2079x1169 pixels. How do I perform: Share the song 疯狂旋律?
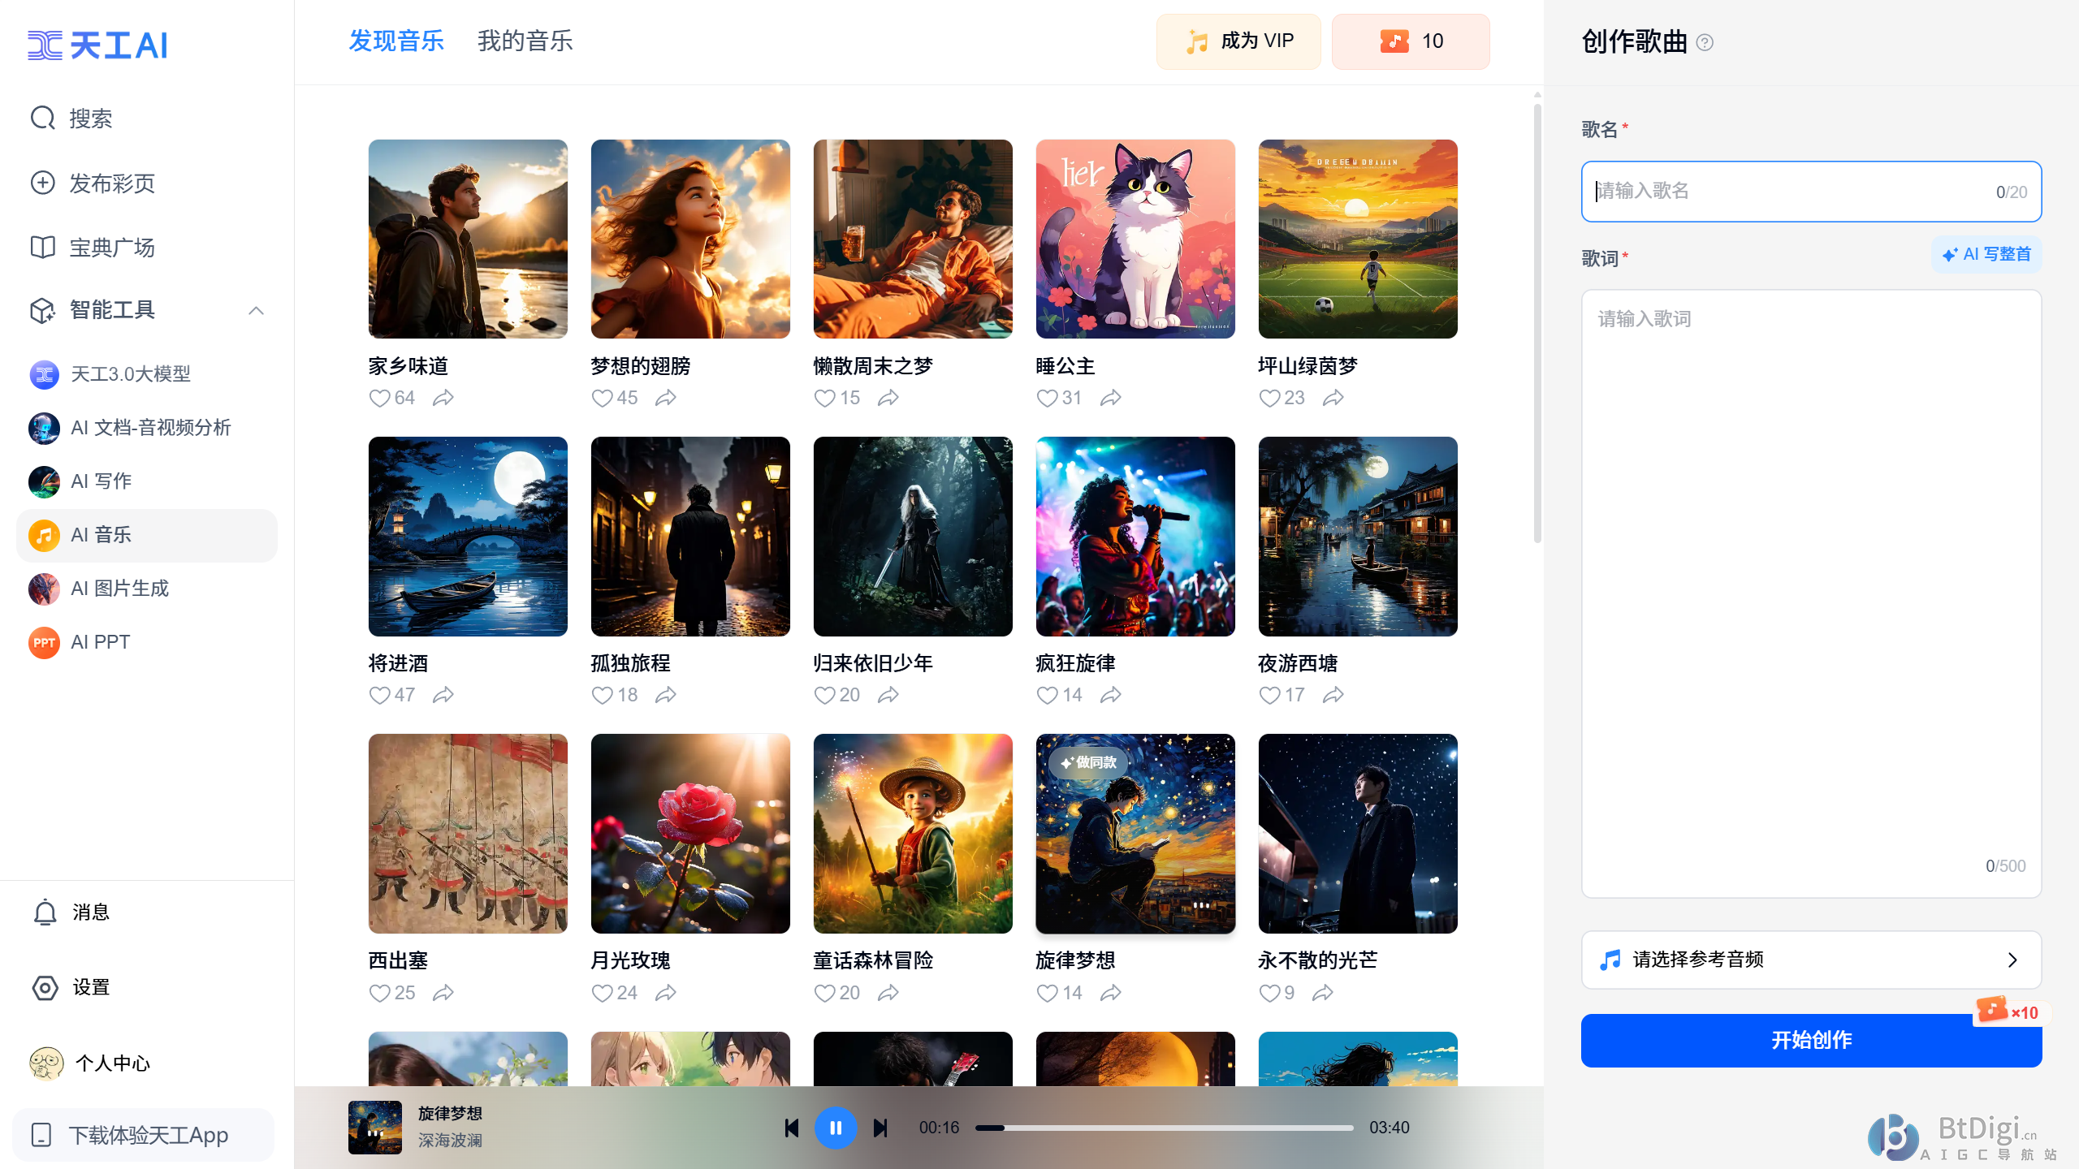click(1111, 695)
